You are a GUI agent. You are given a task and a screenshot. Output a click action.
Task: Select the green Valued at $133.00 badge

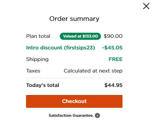[80, 36]
